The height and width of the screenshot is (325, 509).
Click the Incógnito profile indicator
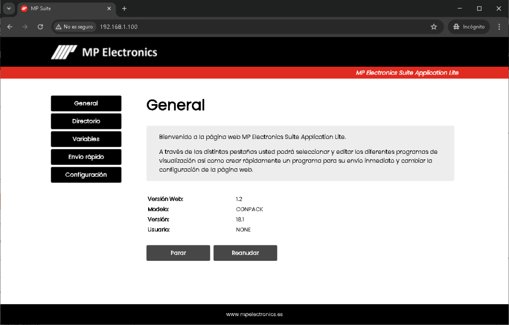(x=469, y=27)
